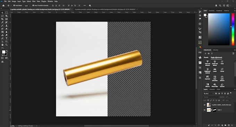Viewport: 236px width, 127px height.
Task: Toggle adjustment layer filter
Action: (219, 93)
